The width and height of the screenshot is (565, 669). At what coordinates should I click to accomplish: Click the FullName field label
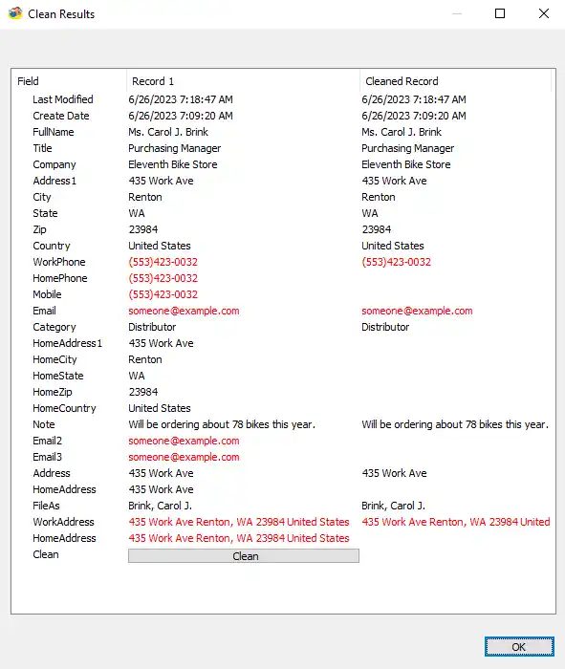click(54, 132)
